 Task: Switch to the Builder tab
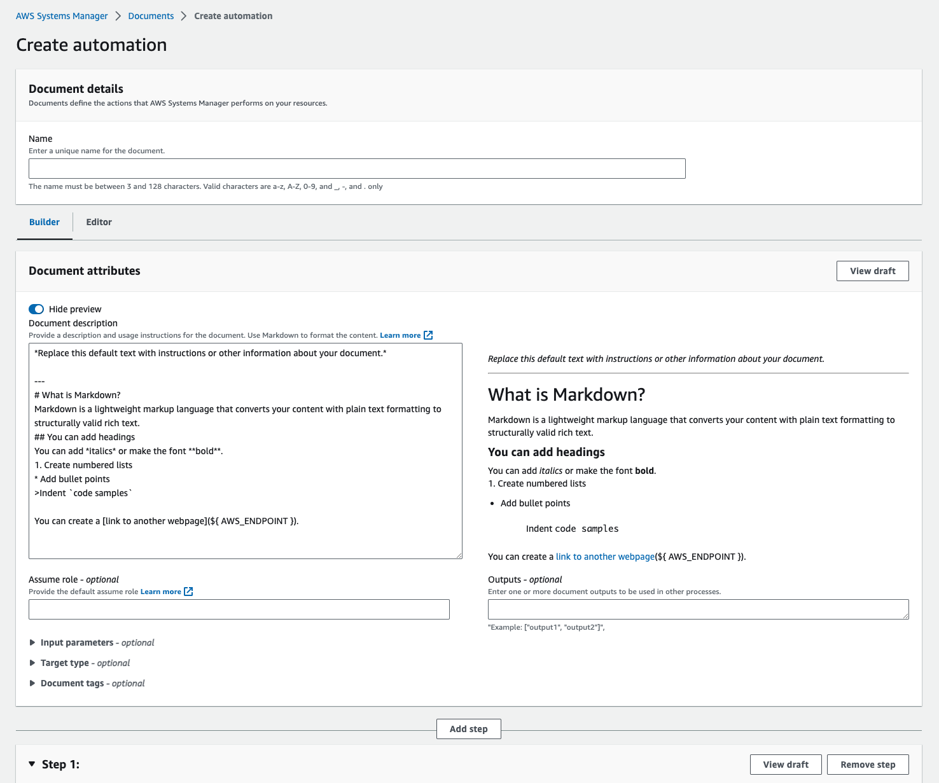[x=45, y=222]
